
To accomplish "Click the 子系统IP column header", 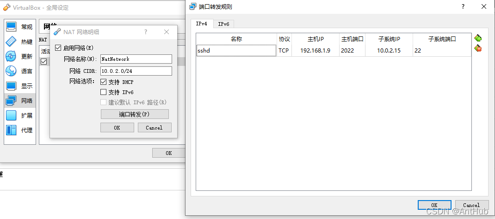I will [x=389, y=39].
